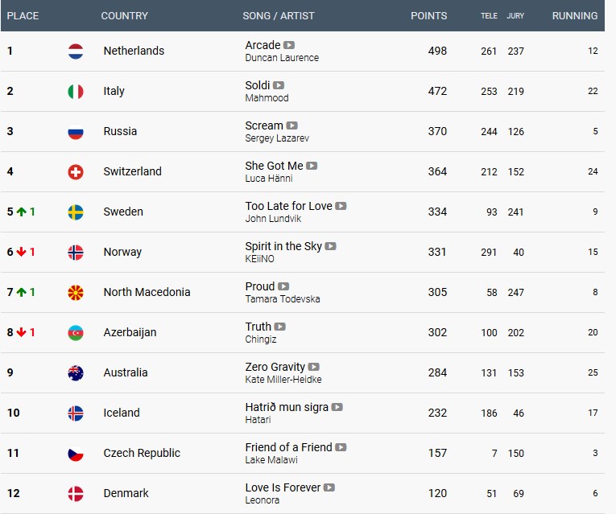Open the Italy country link
616x514 pixels.
coord(114,91)
